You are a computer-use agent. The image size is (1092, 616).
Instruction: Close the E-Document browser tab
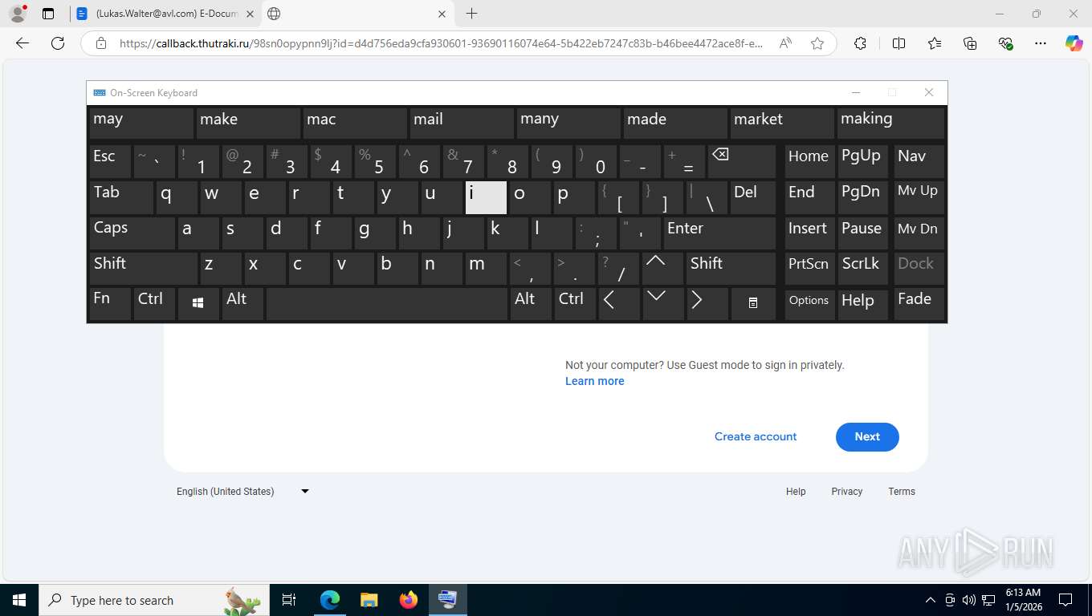(250, 14)
